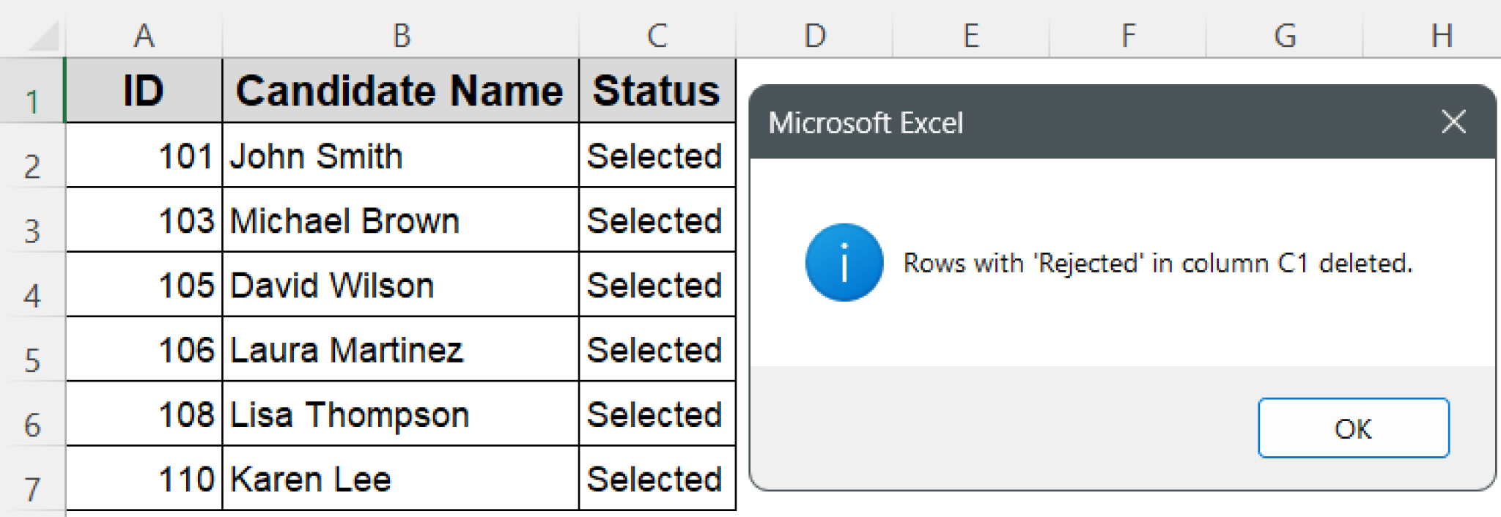The width and height of the screenshot is (1501, 517).
Task: Select the Michael Brown cell
Action: (400, 220)
